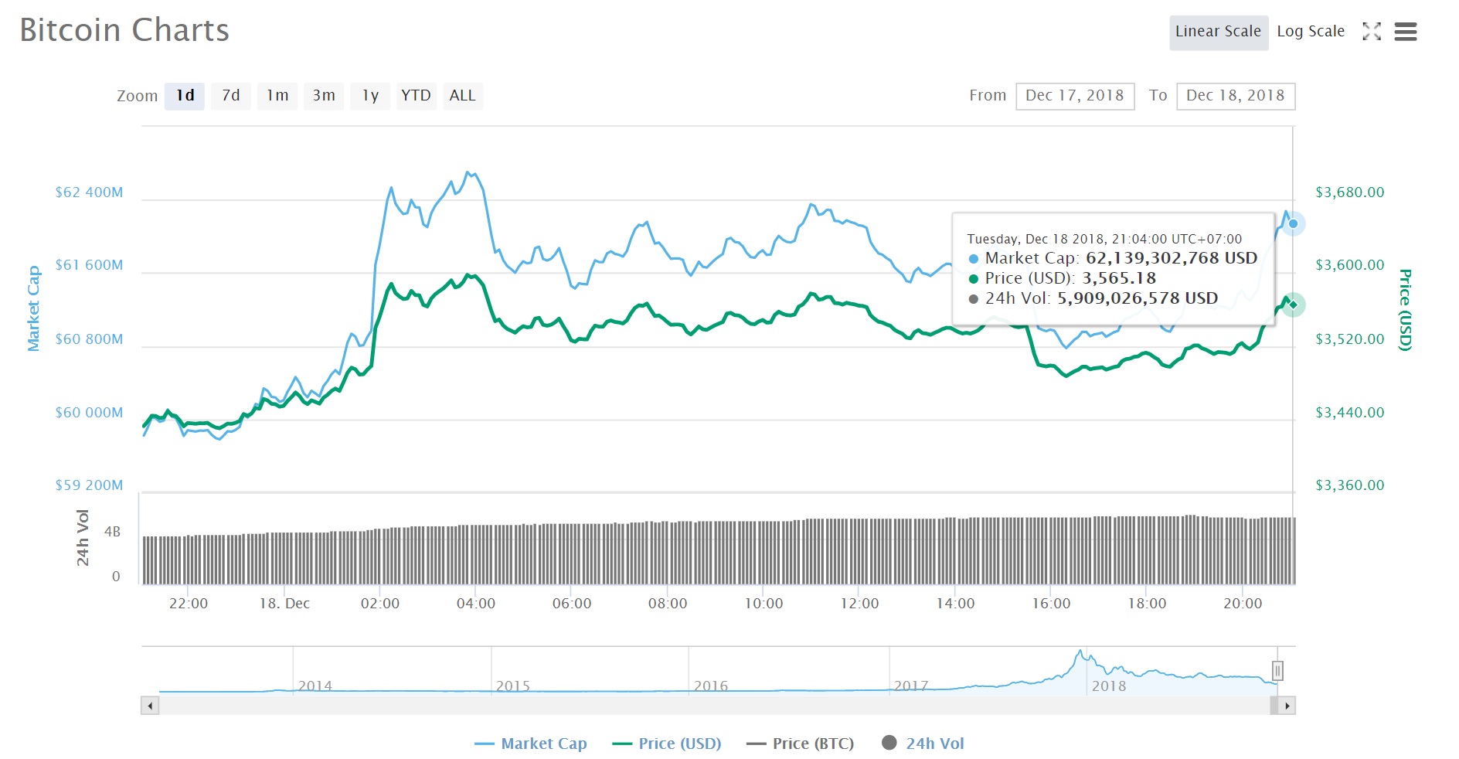Click the 04:00 time axis label
Screen dimensions: 1459x759
[x=476, y=604]
